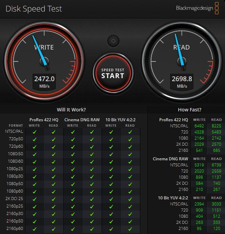This screenshot has width=225, height=234.
Task: Click the Cinema DNG RAW heading in How Fast
Action: [170, 159]
